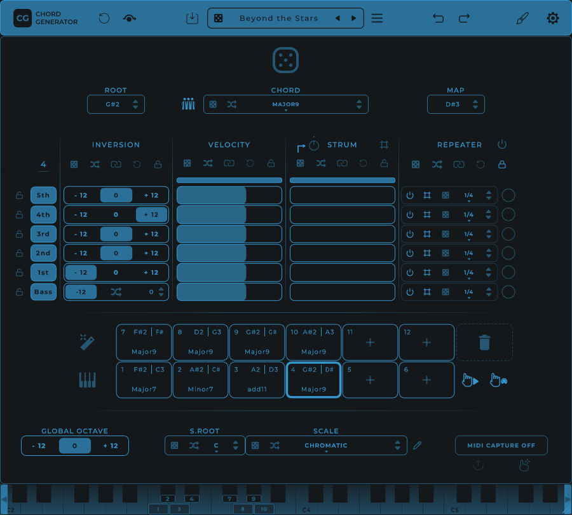Click the pencil edit scale icon
Image resolution: width=572 pixels, height=515 pixels.
tap(417, 446)
